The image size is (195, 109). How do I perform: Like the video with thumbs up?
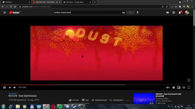74,100
